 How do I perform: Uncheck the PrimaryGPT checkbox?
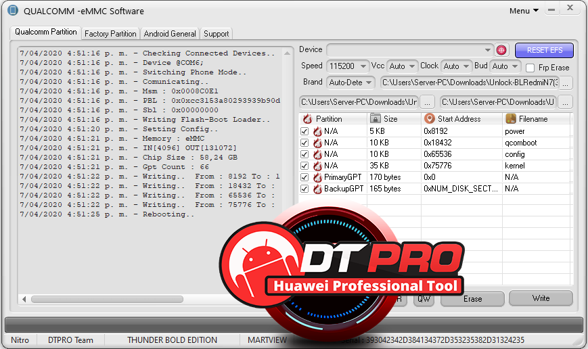[304, 177]
